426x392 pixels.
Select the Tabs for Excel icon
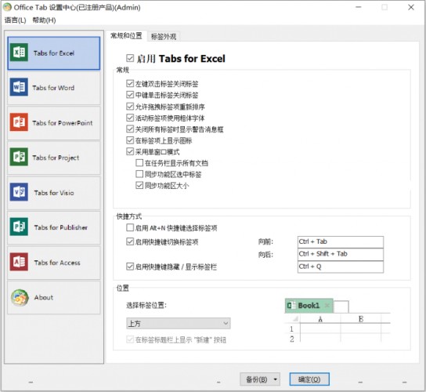point(19,53)
